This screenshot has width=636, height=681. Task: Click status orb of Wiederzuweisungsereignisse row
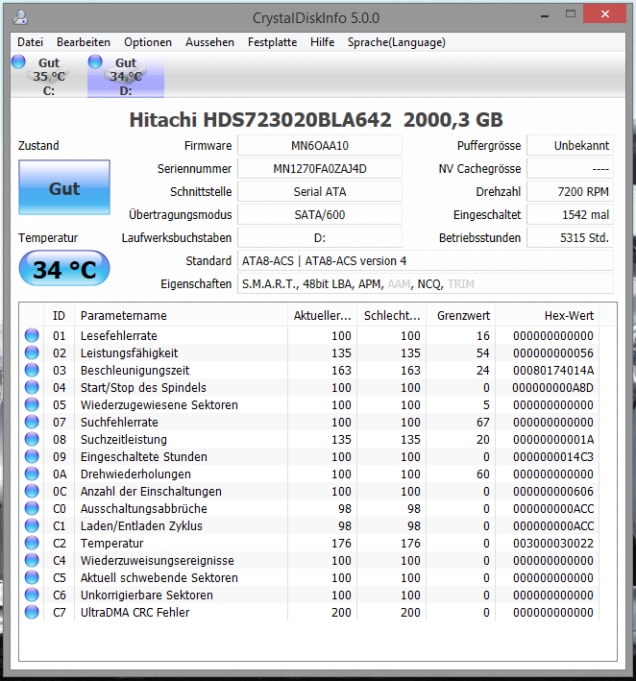32,560
